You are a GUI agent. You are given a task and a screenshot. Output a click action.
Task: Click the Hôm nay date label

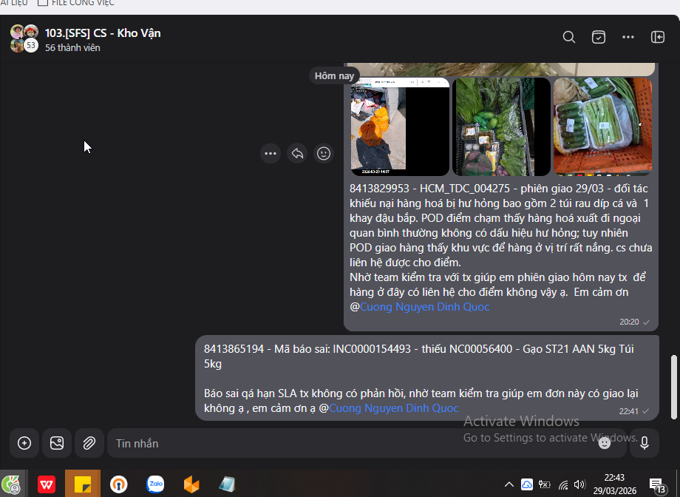tap(334, 75)
